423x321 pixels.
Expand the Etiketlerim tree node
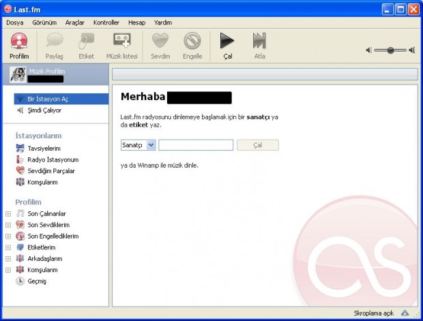(8, 247)
